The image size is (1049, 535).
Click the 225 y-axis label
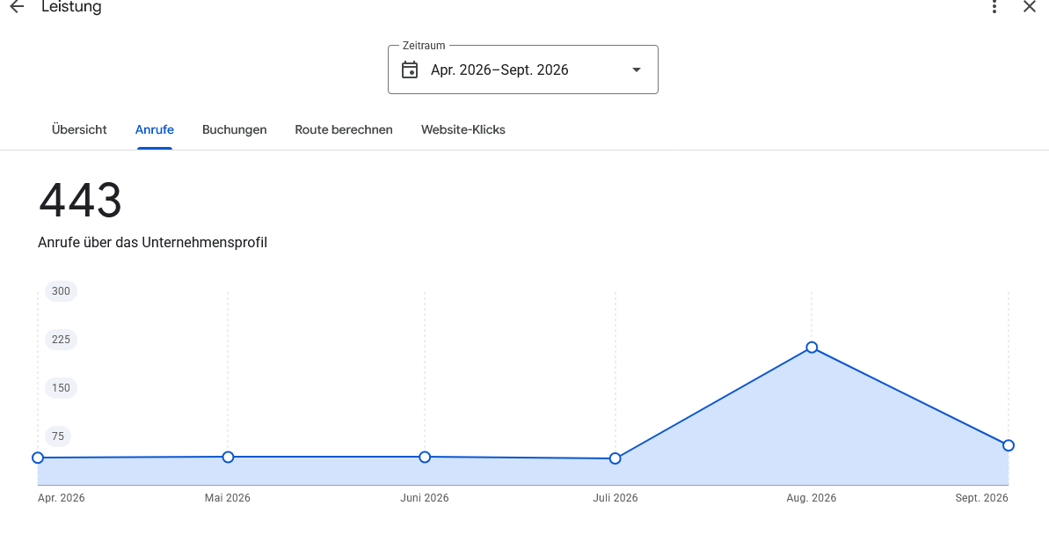pyautogui.click(x=61, y=340)
